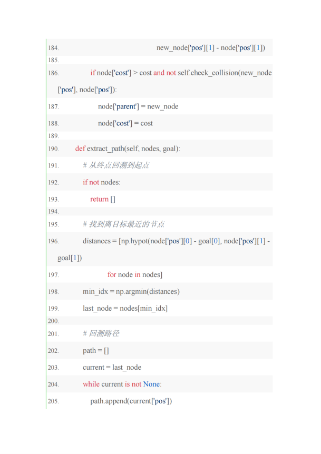The width and height of the screenshot is (321, 454).
Task: Select node['parent'] assignment on line 187
Action: pyautogui.click(x=138, y=106)
